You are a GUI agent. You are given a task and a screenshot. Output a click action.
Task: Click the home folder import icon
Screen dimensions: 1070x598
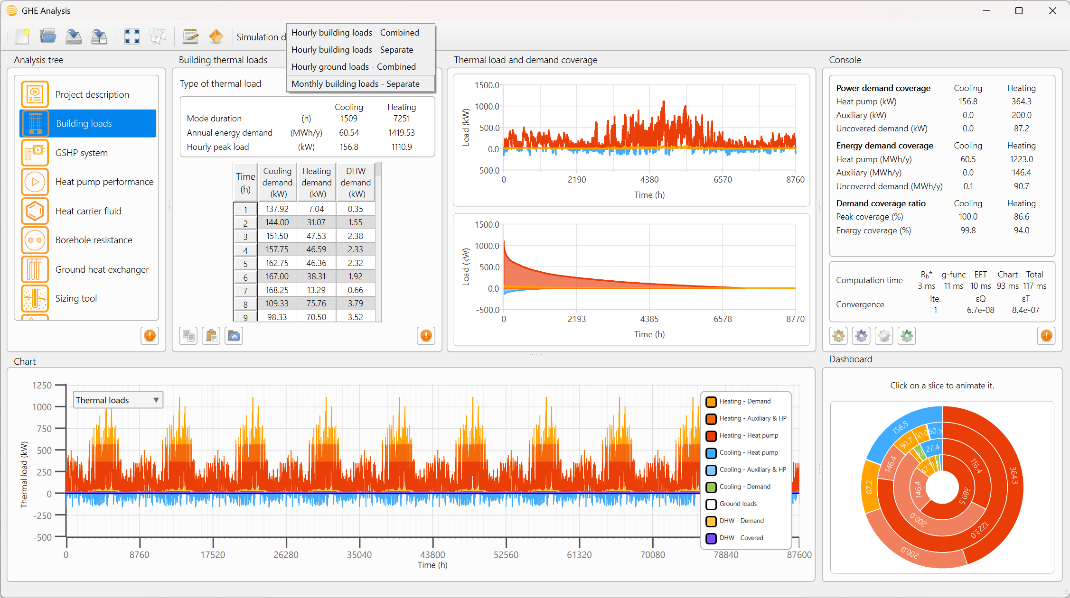coord(234,336)
